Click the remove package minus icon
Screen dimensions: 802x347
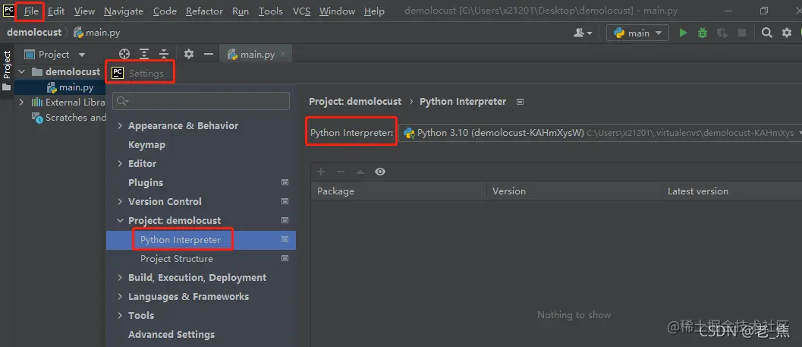pos(341,172)
